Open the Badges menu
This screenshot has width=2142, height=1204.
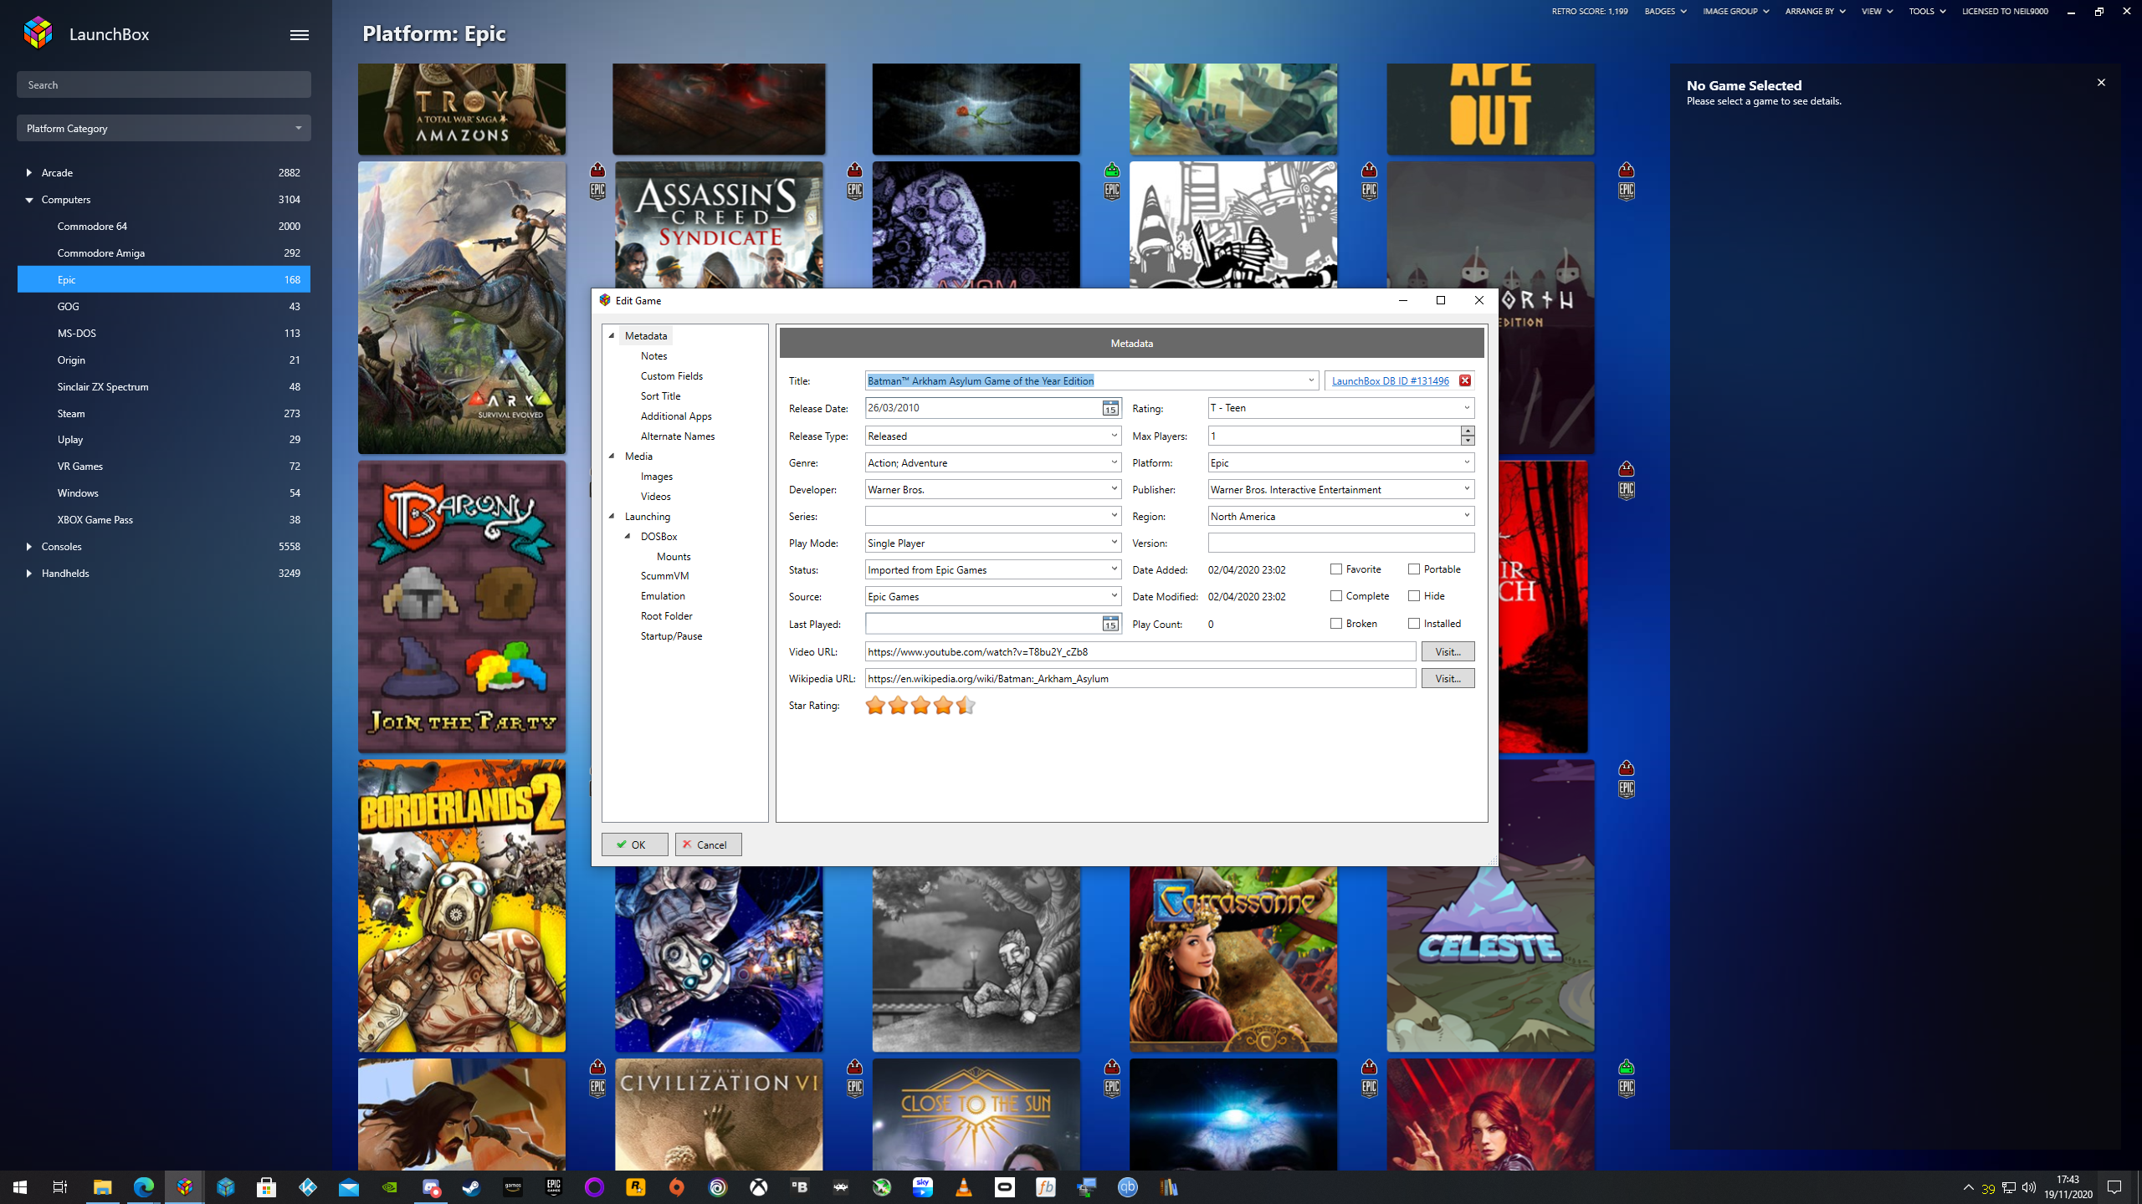tap(1665, 12)
